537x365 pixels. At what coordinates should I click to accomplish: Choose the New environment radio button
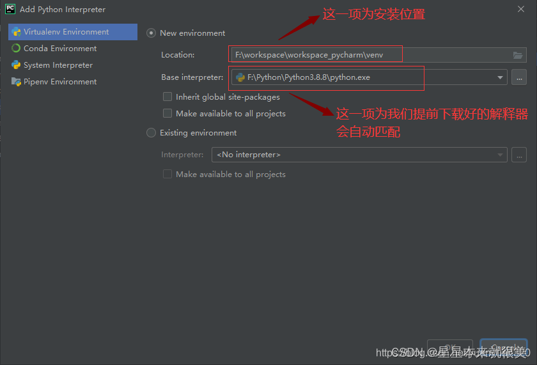(151, 33)
